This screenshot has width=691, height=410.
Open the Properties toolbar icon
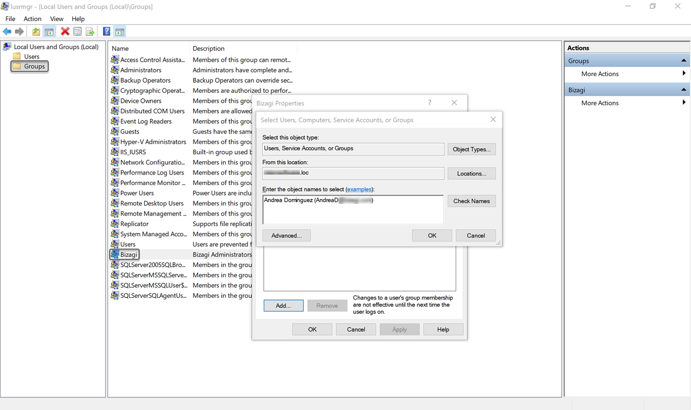(x=77, y=31)
